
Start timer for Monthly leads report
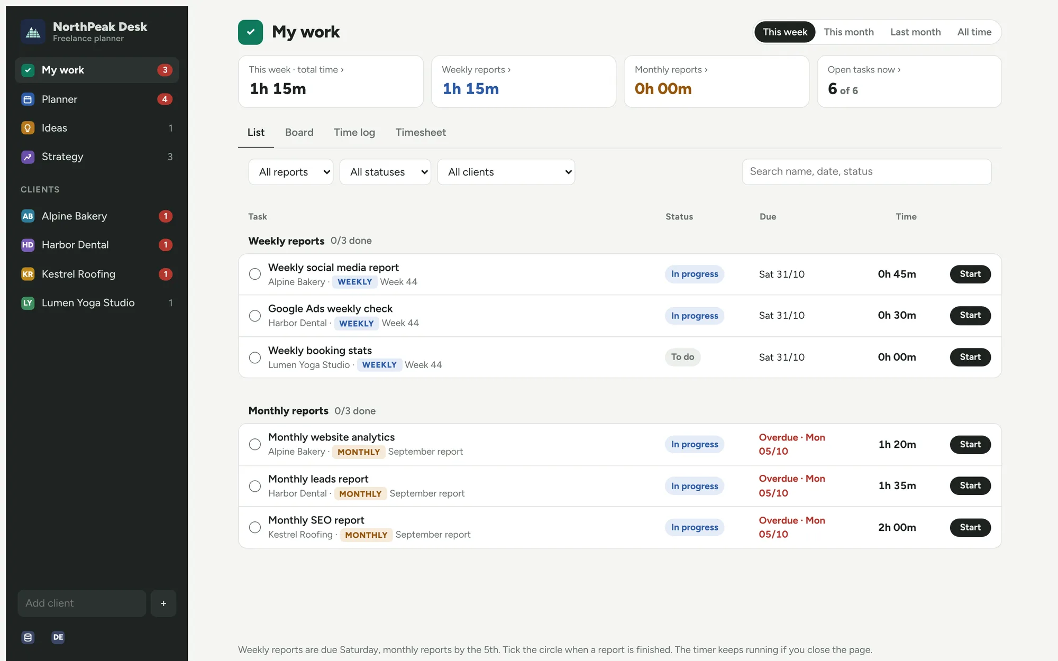tap(970, 485)
